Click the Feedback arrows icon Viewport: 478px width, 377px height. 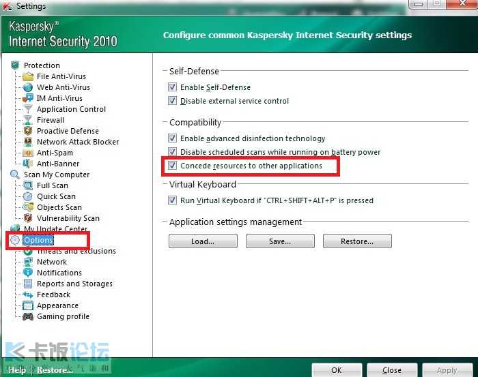28,295
